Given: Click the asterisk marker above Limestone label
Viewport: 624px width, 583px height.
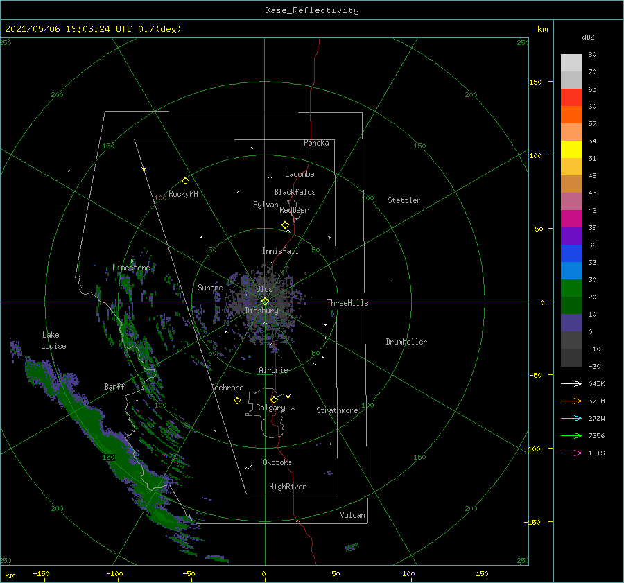Looking at the screenshot, I should (x=132, y=261).
